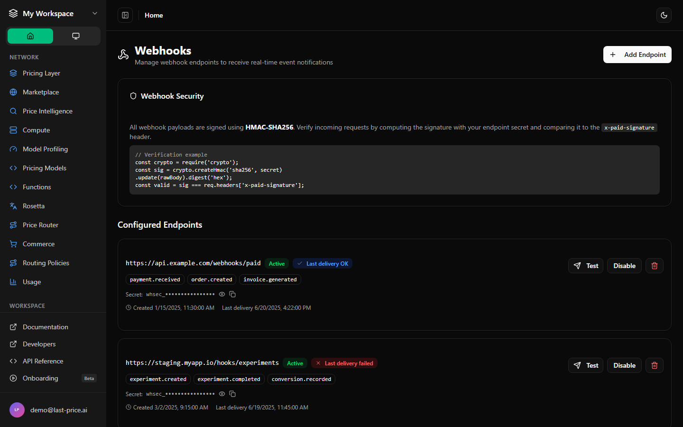Disable the staging.myapp.io endpoint

tap(624, 365)
